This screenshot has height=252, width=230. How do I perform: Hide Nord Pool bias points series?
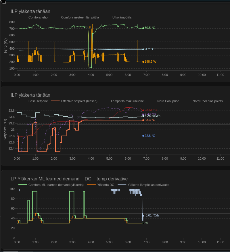tap(207, 101)
